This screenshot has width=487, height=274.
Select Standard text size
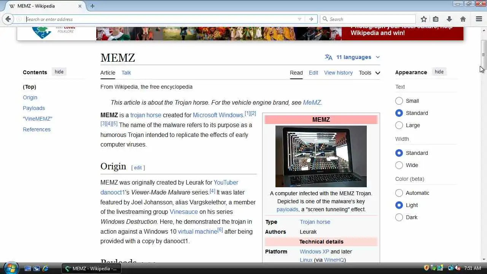tap(399, 113)
